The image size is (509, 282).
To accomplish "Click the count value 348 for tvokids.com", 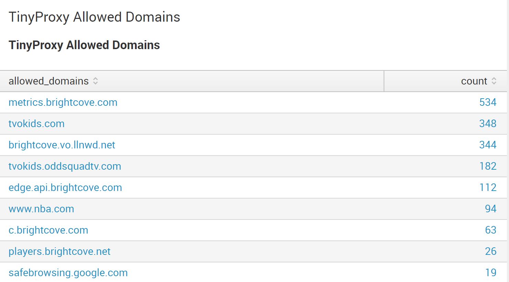I will click(488, 124).
